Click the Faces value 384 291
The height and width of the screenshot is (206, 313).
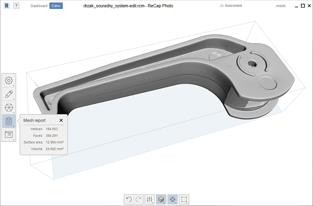point(52,136)
